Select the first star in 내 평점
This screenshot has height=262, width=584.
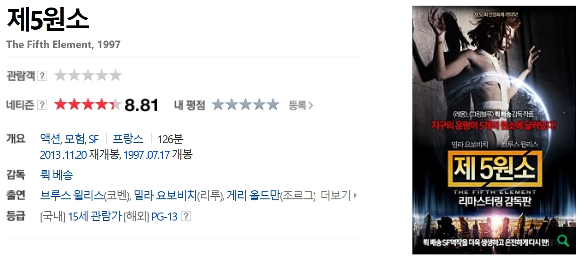coord(218,104)
